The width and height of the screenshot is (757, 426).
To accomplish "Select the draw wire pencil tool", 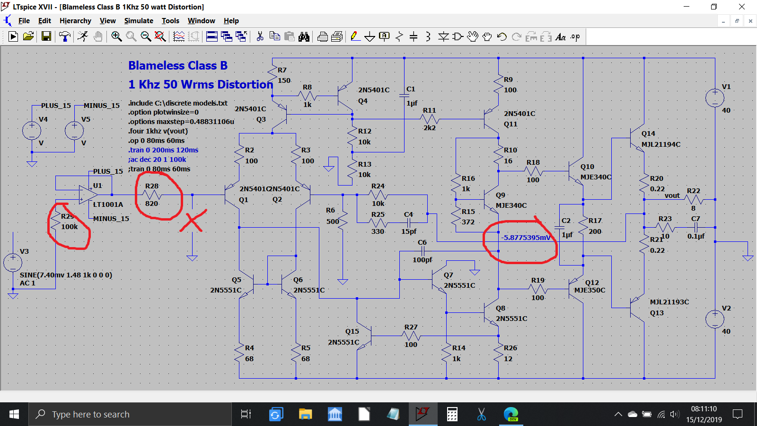I will point(355,36).
